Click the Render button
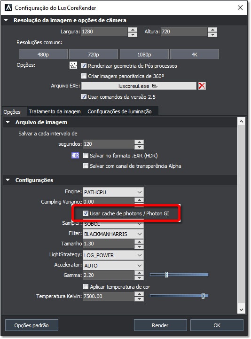Image resolution: width=251 pixels, height=339 pixels. click(x=160, y=325)
